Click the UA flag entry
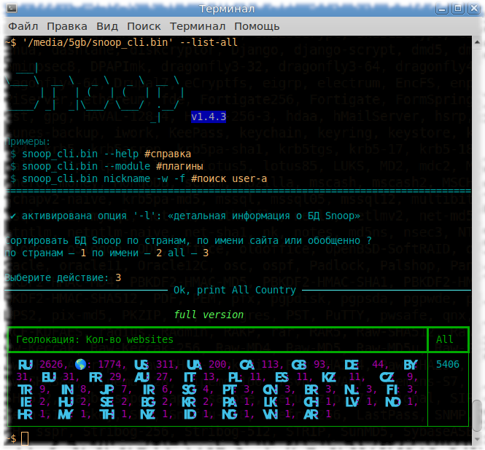This screenshot has height=450, width=485. click(194, 365)
